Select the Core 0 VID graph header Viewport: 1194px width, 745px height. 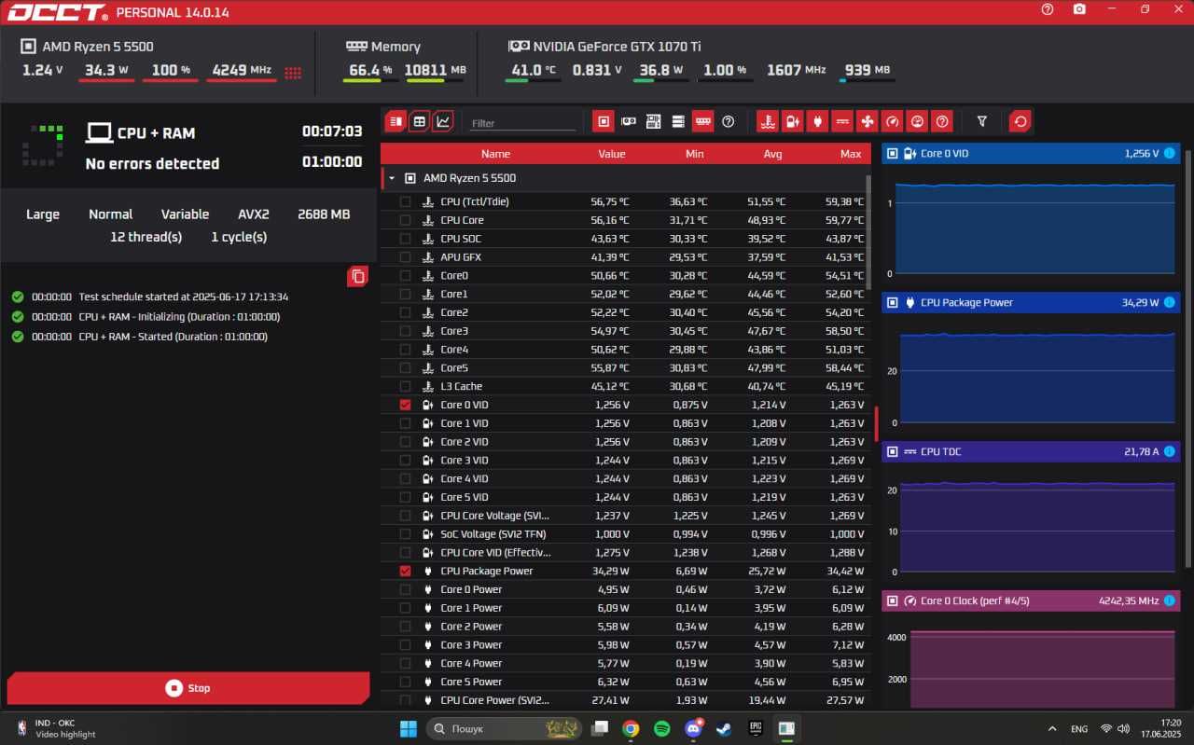pyautogui.click(x=1031, y=153)
